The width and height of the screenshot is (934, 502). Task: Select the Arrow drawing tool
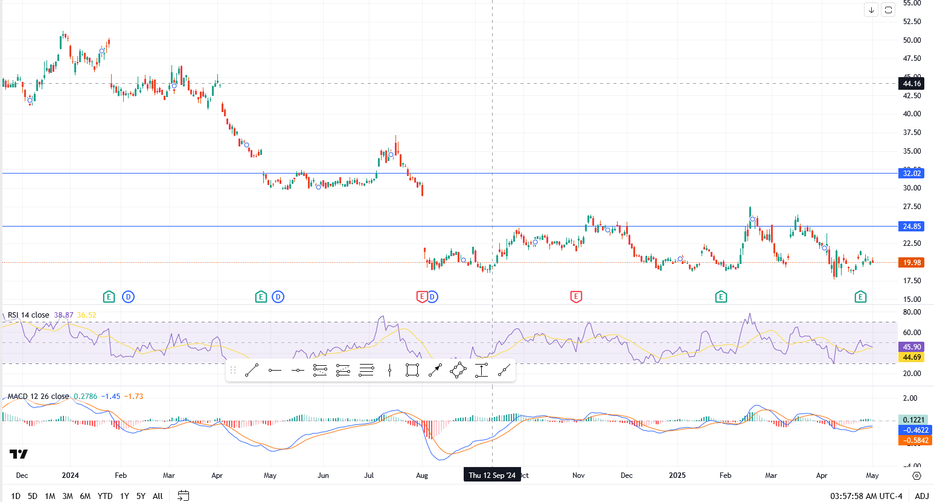(435, 370)
